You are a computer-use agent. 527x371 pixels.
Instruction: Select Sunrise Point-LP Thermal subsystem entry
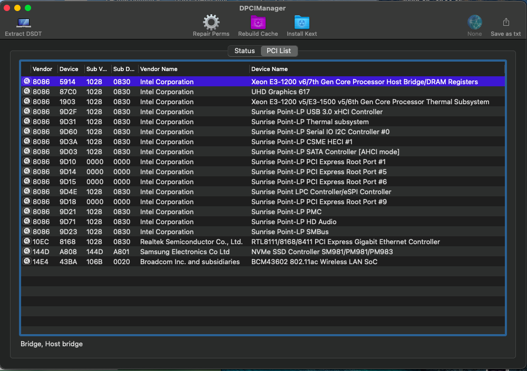coord(310,122)
